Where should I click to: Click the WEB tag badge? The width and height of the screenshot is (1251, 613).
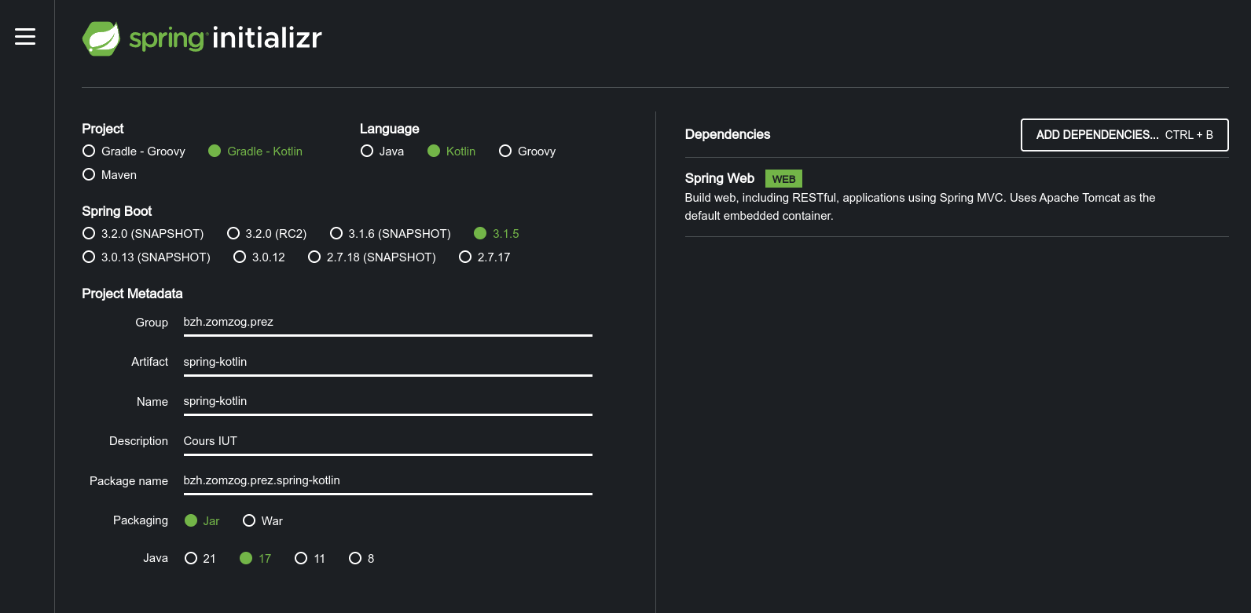click(783, 179)
